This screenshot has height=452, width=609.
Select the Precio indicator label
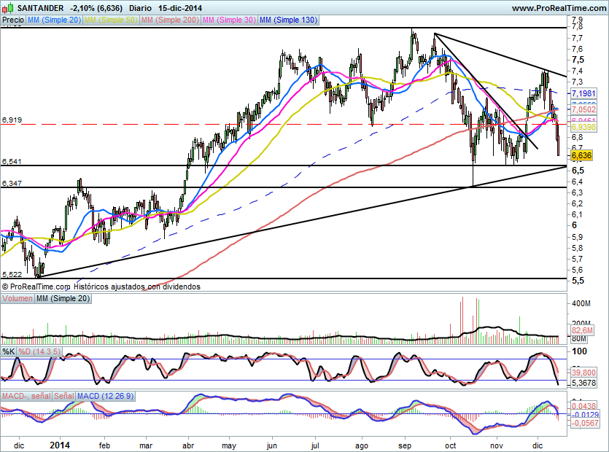[13, 20]
